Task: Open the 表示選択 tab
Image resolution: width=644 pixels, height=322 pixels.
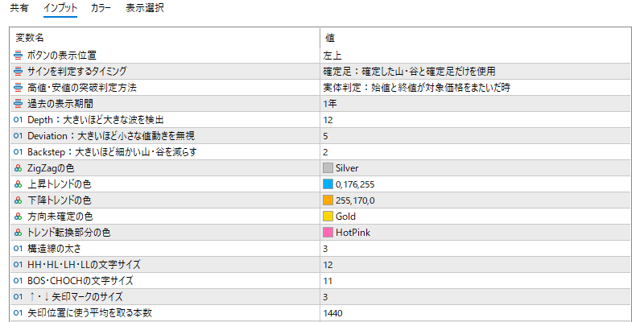Action: click(x=145, y=8)
